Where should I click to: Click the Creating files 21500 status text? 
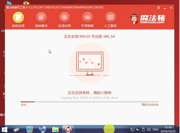(x=89, y=98)
